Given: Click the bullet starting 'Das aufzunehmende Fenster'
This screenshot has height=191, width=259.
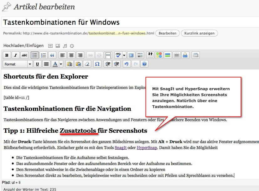Looking at the screenshot, I should coord(104,163).
